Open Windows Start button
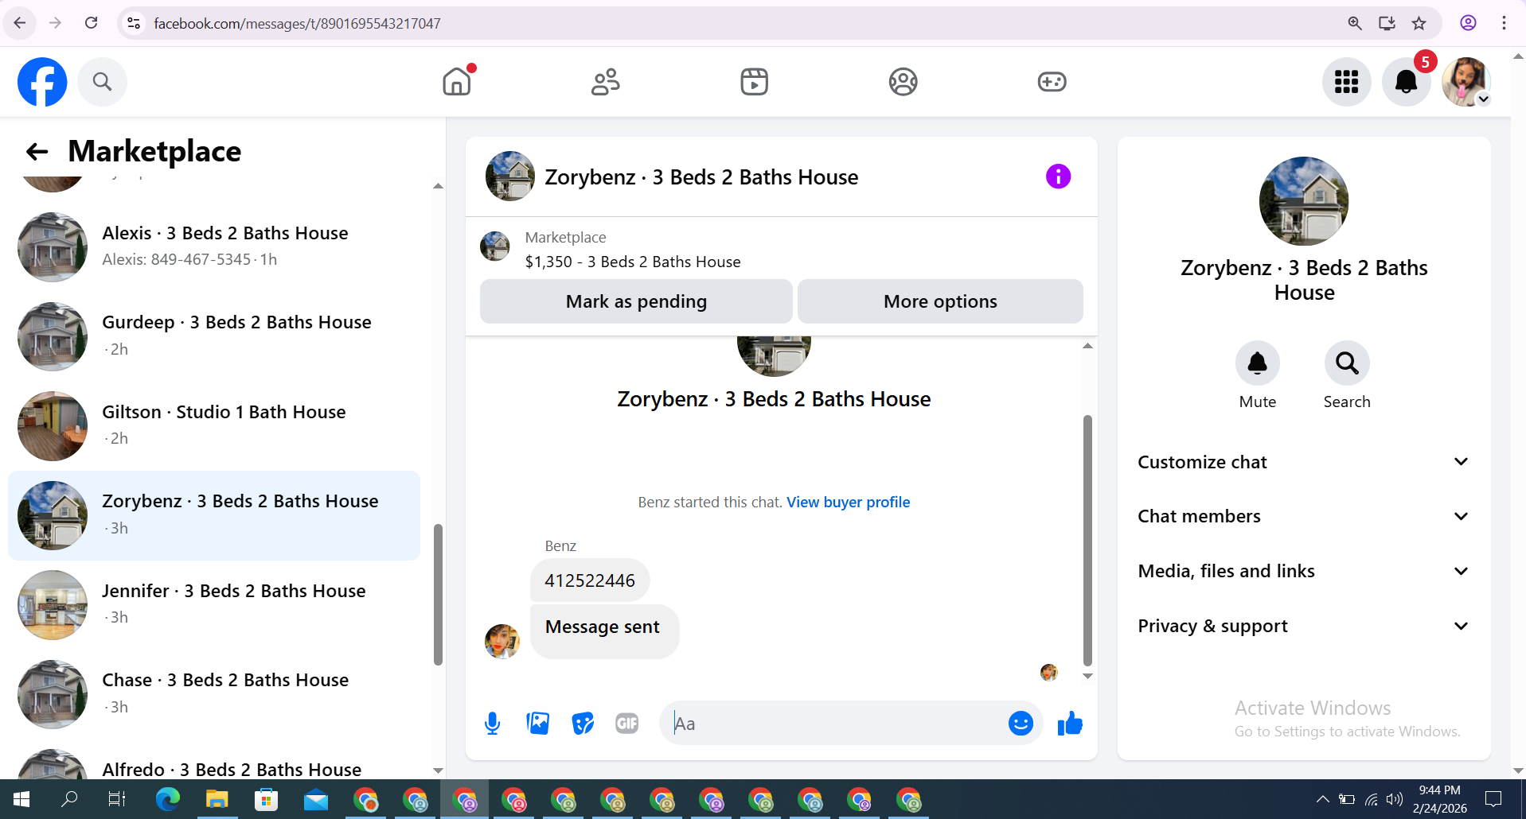This screenshot has width=1526, height=819. (x=21, y=799)
